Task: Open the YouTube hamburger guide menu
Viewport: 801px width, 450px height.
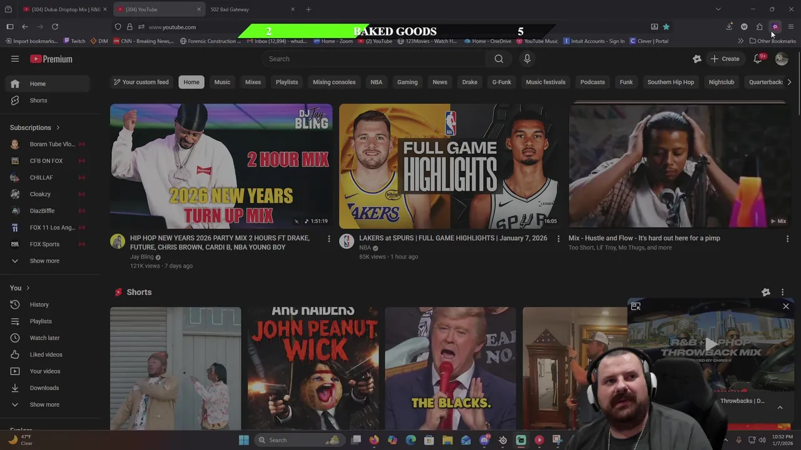Action: [x=15, y=59]
